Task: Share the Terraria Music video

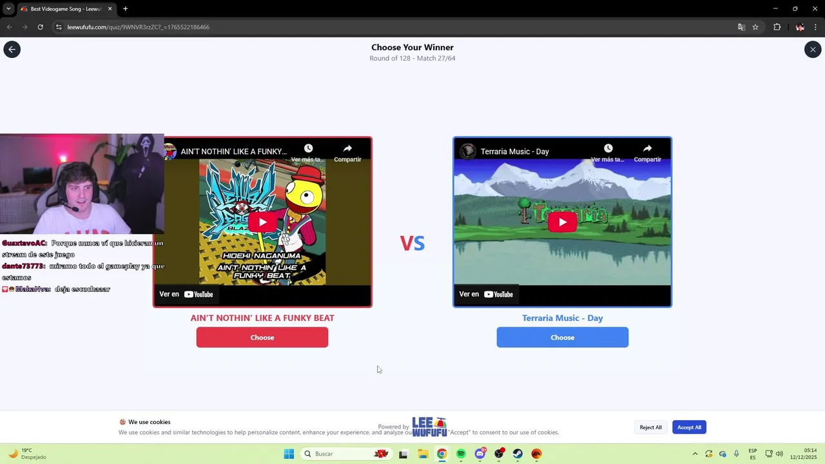Action: coord(647,153)
